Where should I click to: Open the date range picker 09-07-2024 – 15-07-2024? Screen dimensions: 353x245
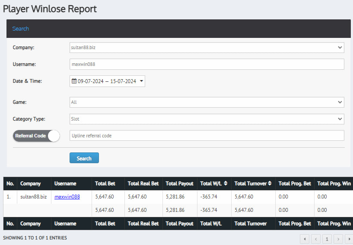[107, 81]
